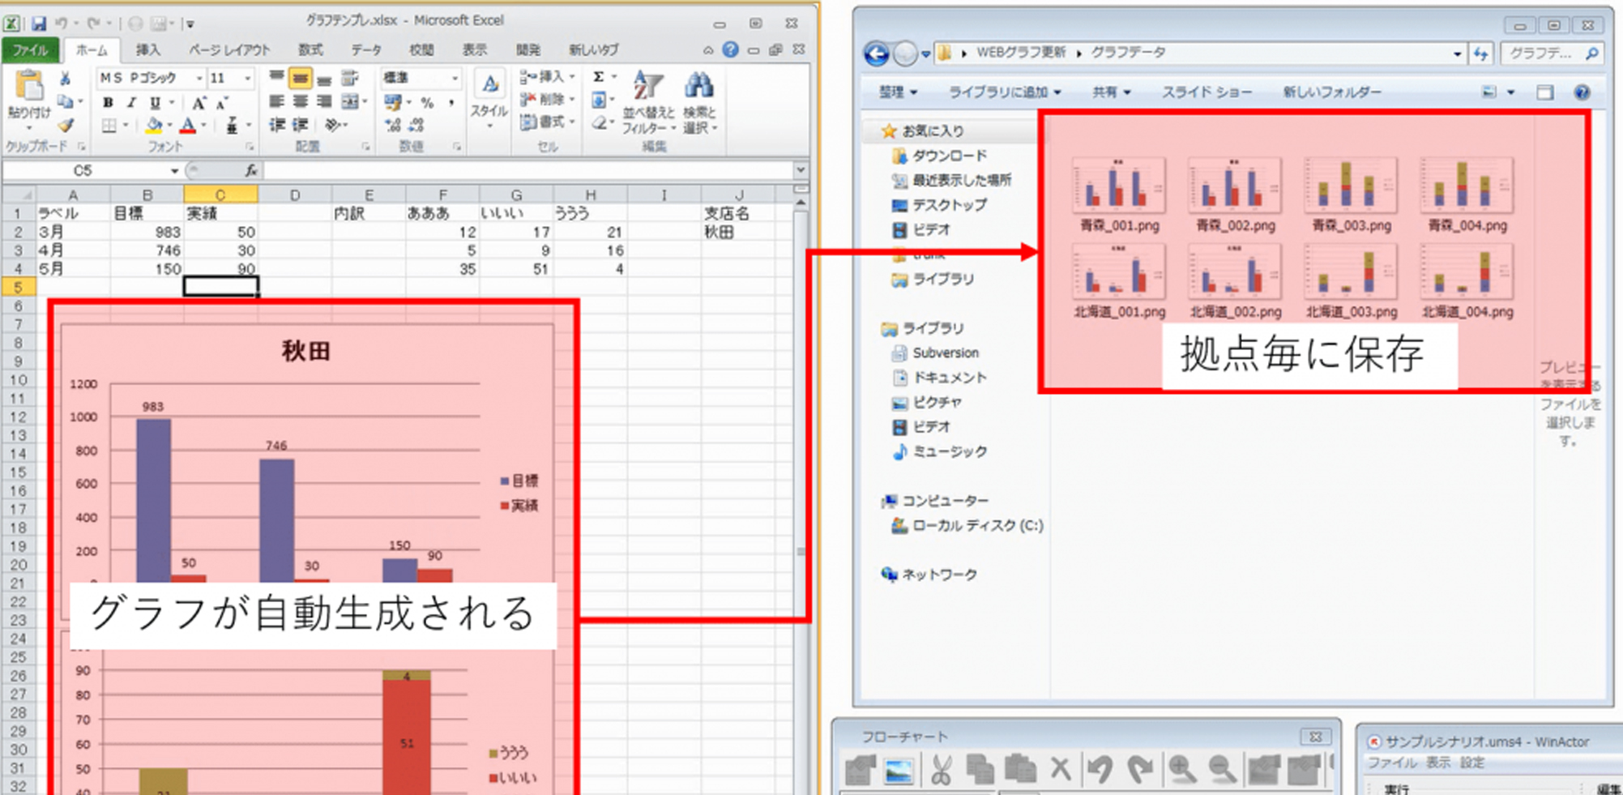Screen dimensions: 1623x795
Task: Open the Format (書式) dropdown in cells group
Action: [x=547, y=122]
